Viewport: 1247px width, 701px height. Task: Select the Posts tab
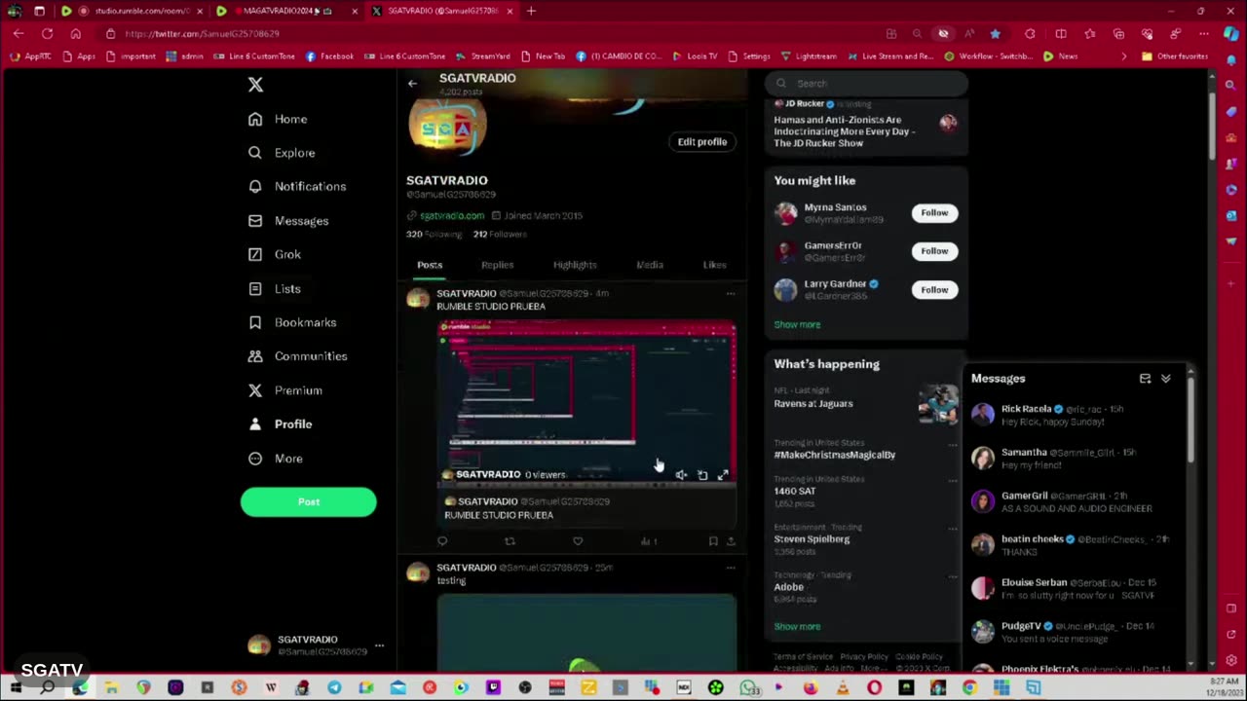[430, 265]
